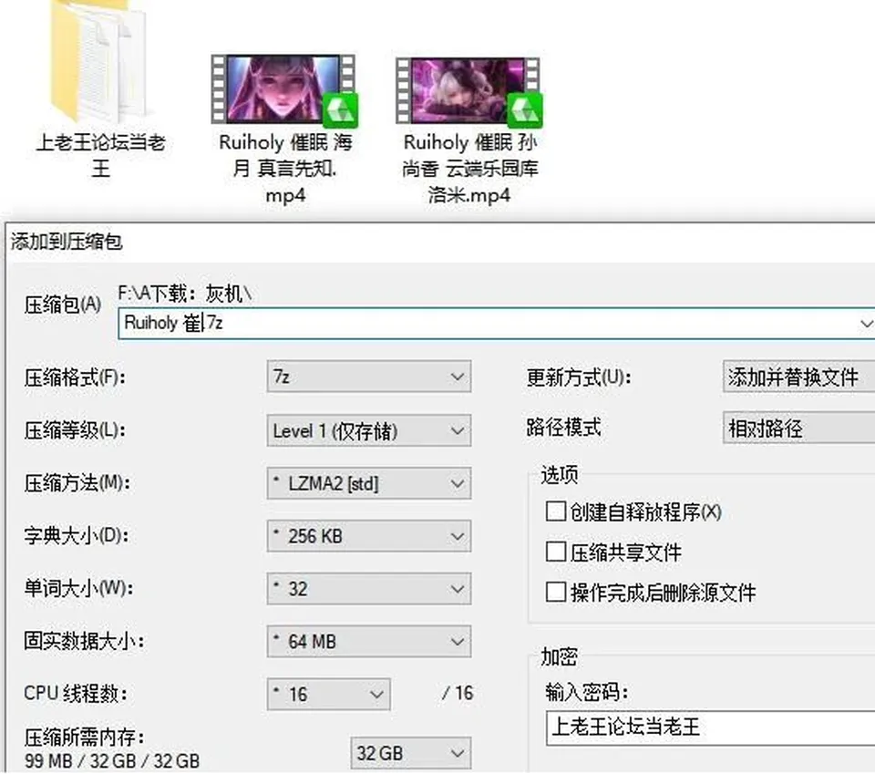The width and height of the screenshot is (875, 774).
Task: Open the 单词大小 32 dropdown
Action: pyautogui.click(x=369, y=589)
